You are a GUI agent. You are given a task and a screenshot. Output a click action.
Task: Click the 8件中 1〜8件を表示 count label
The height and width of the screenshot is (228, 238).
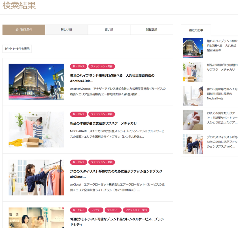coord(17,49)
